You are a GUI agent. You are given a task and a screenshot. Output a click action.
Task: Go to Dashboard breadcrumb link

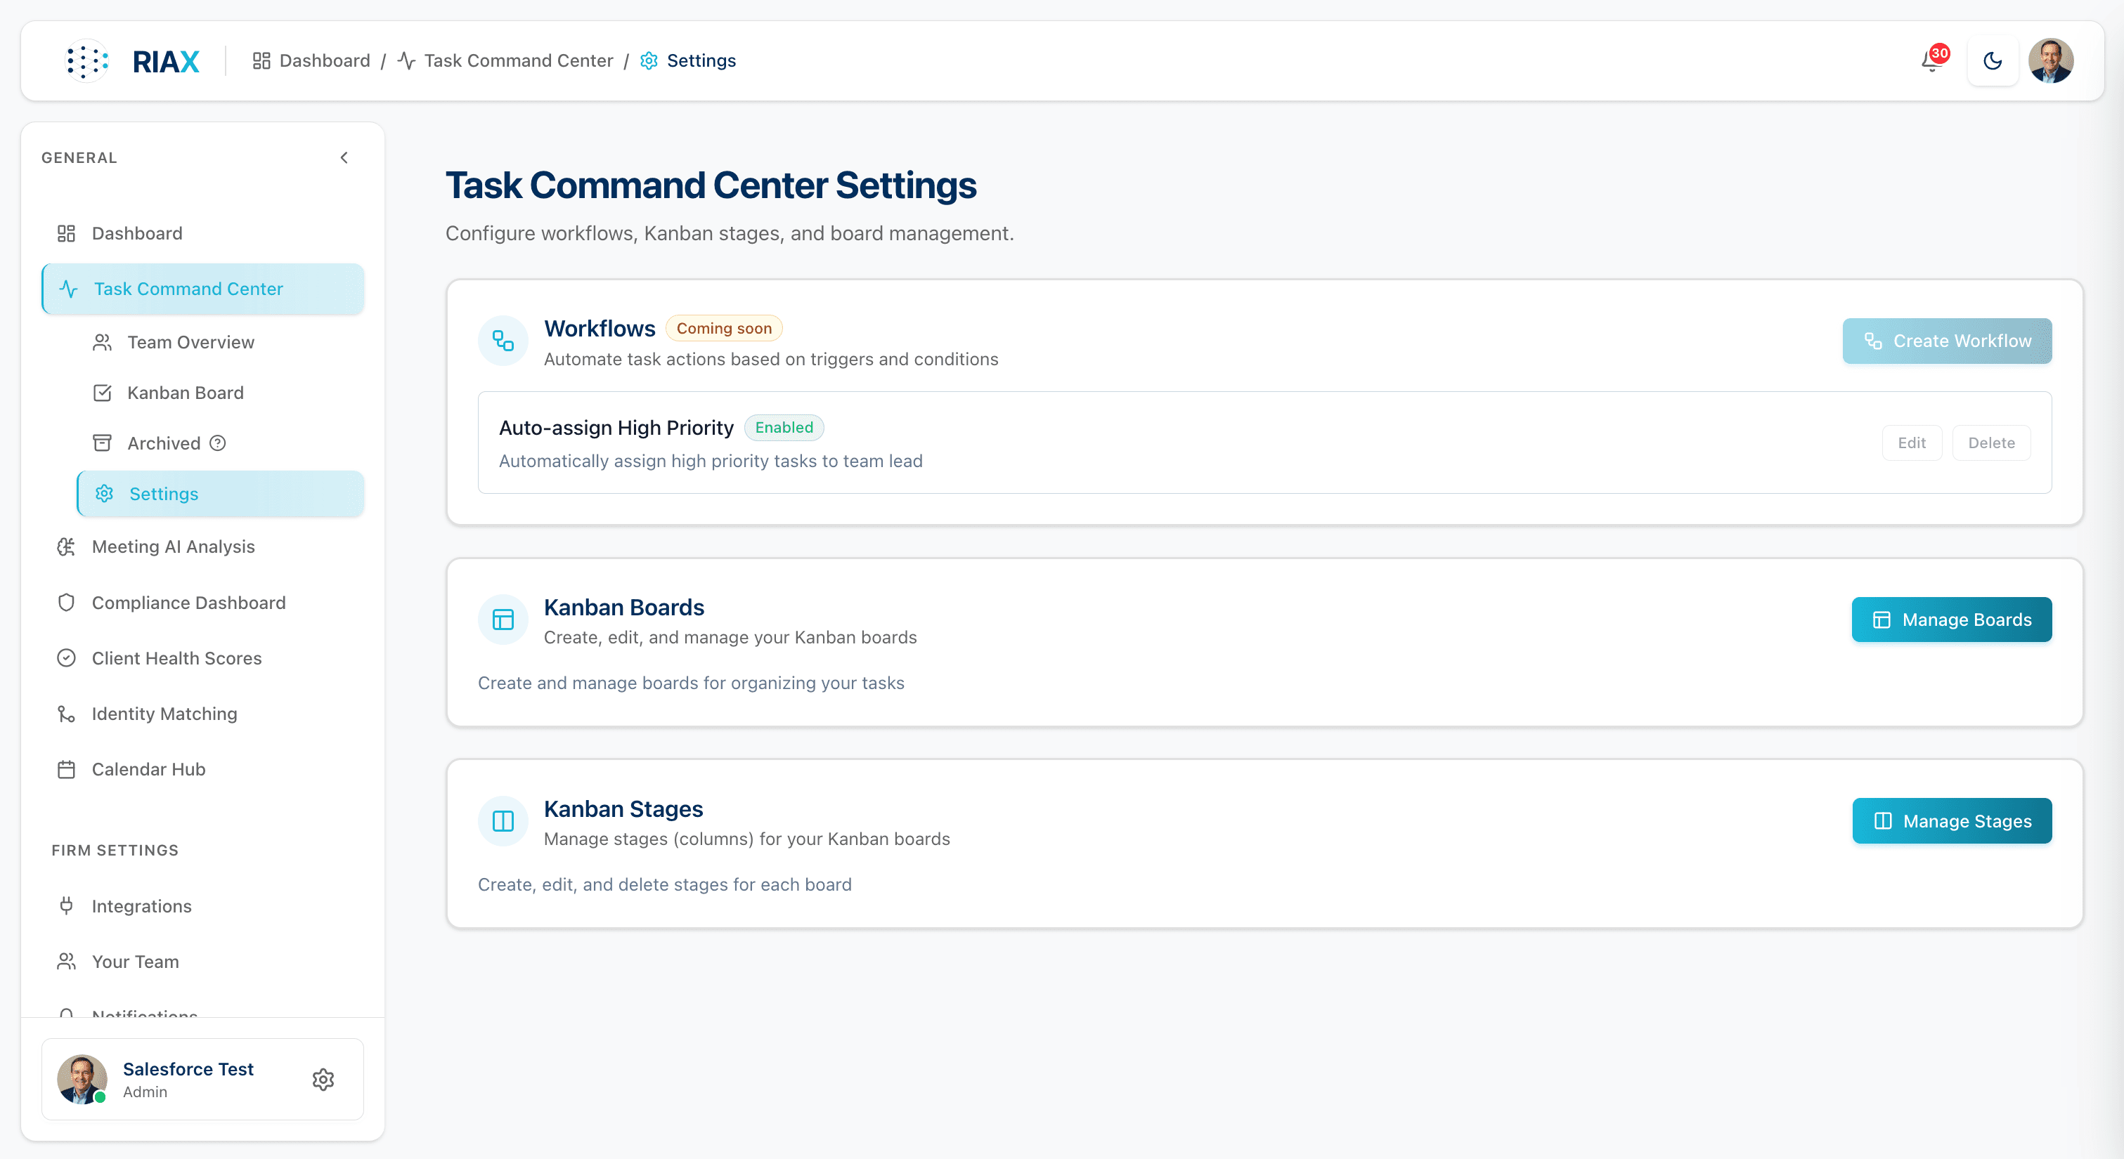coord(325,61)
